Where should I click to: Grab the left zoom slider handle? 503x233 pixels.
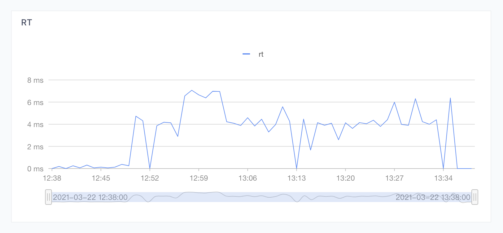[48, 197]
